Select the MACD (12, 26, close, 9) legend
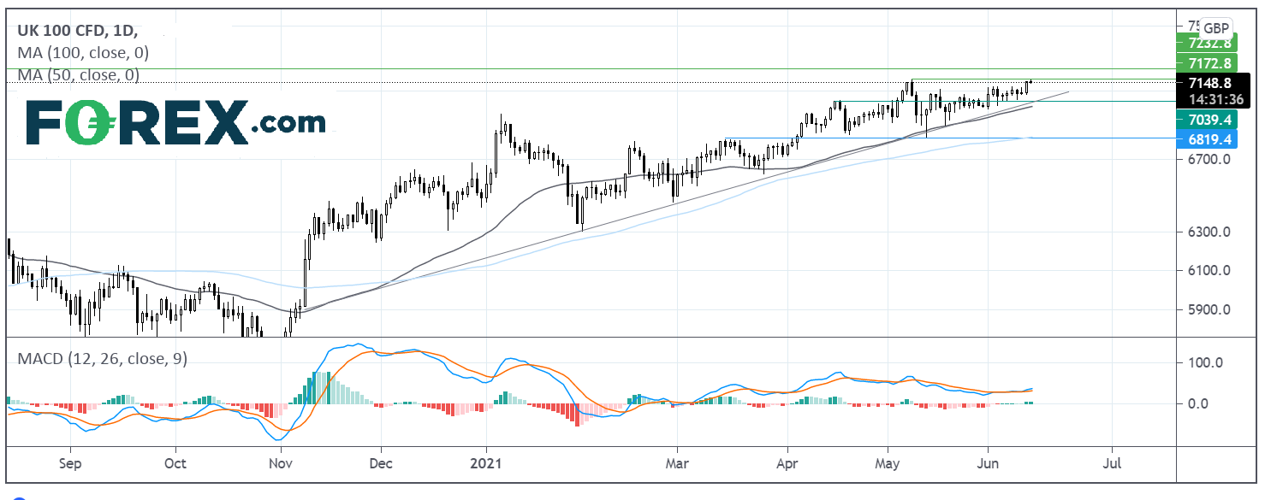This screenshot has height=500, width=1265. 102,359
